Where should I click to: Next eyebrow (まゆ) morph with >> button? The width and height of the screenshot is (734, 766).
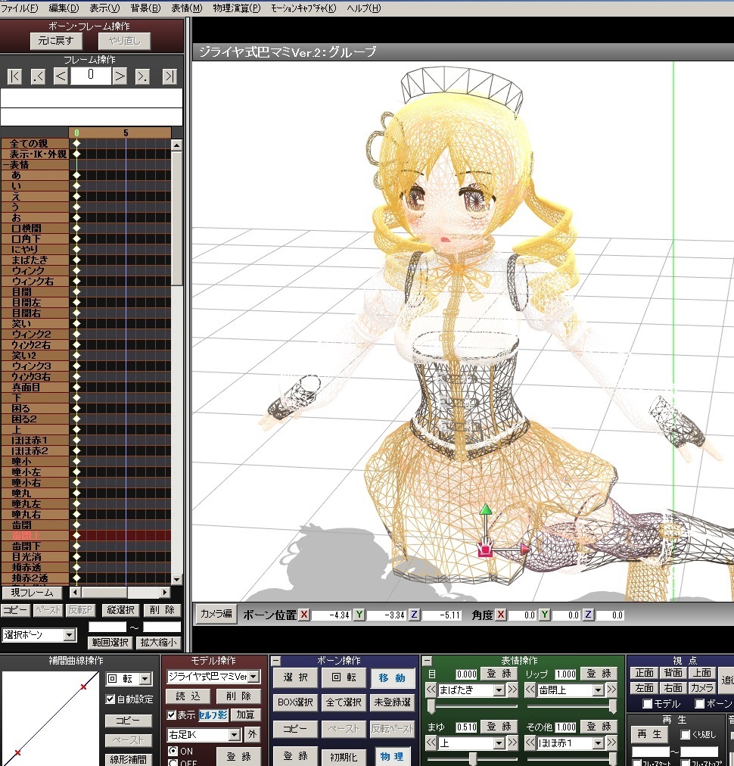point(512,743)
